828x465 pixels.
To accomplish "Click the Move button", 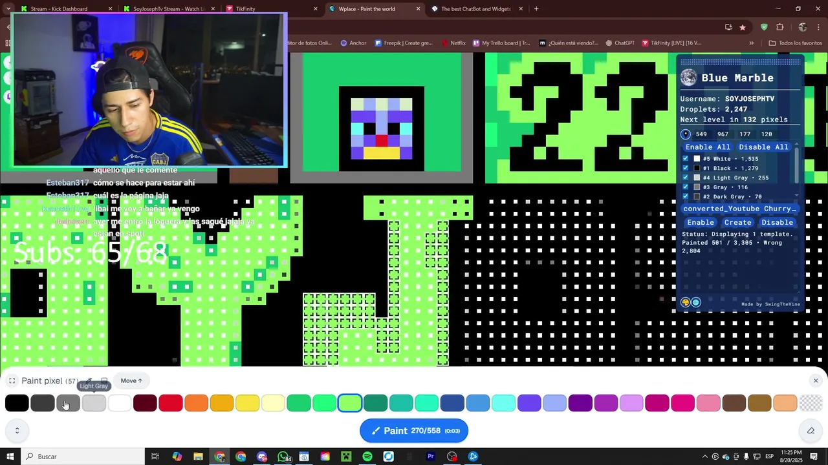I will point(131,381).
